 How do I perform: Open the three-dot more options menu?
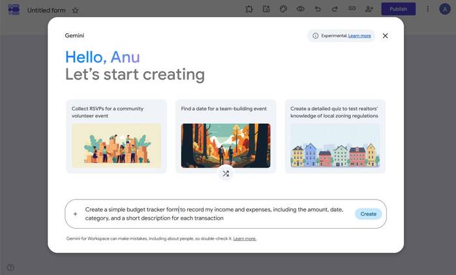(x=427, y=9)
